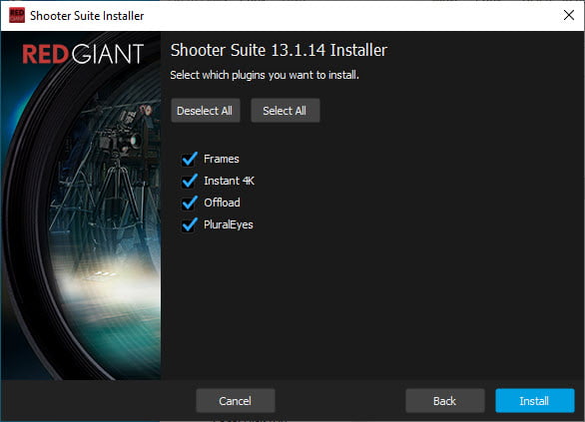Untick the PluralEyes checkbox

[190, 224]
